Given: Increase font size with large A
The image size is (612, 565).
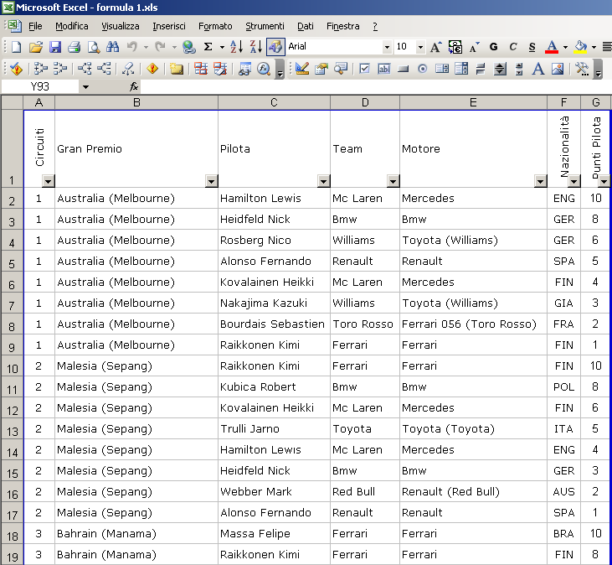Looking at the screenshot, I should (x=436, y=47).
